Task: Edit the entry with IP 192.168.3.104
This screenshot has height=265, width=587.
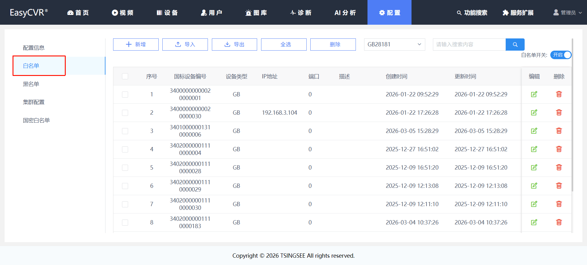Action: [x=534, y=113]
